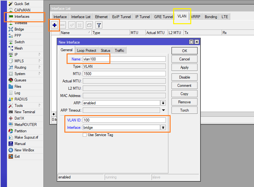Click the blue plus add interface icon

(55, 25)
